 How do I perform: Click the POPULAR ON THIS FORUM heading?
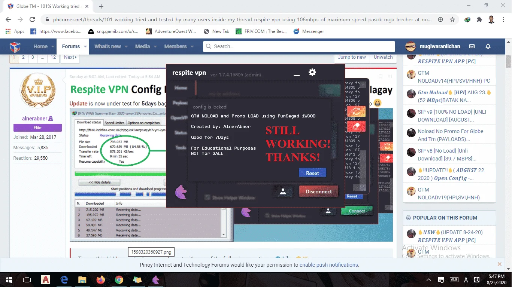(445, 218)
